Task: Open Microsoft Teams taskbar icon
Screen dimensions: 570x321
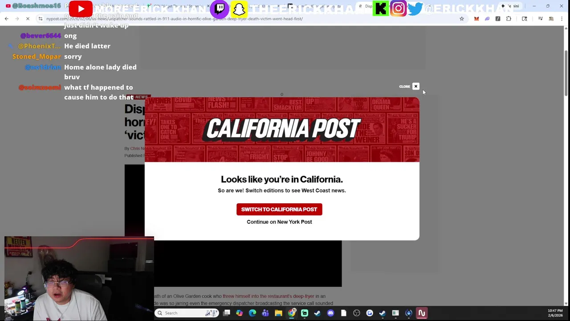Action: pyautogui.click(x=265, y=313)
